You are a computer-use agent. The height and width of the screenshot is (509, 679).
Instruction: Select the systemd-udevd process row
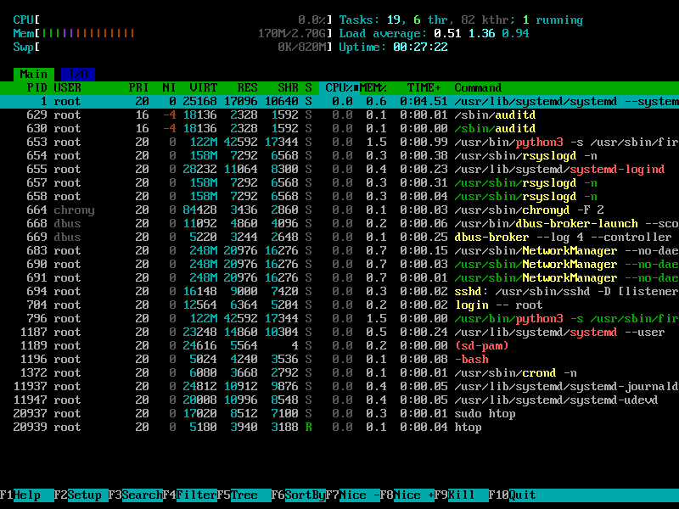point(339,400)
